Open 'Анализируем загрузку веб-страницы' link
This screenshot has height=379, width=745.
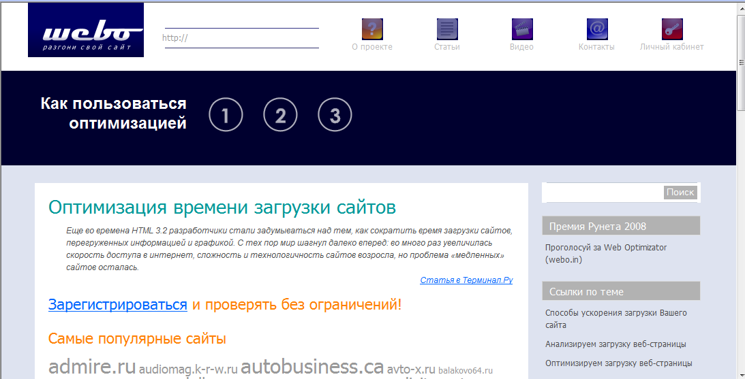coord(615,344)
